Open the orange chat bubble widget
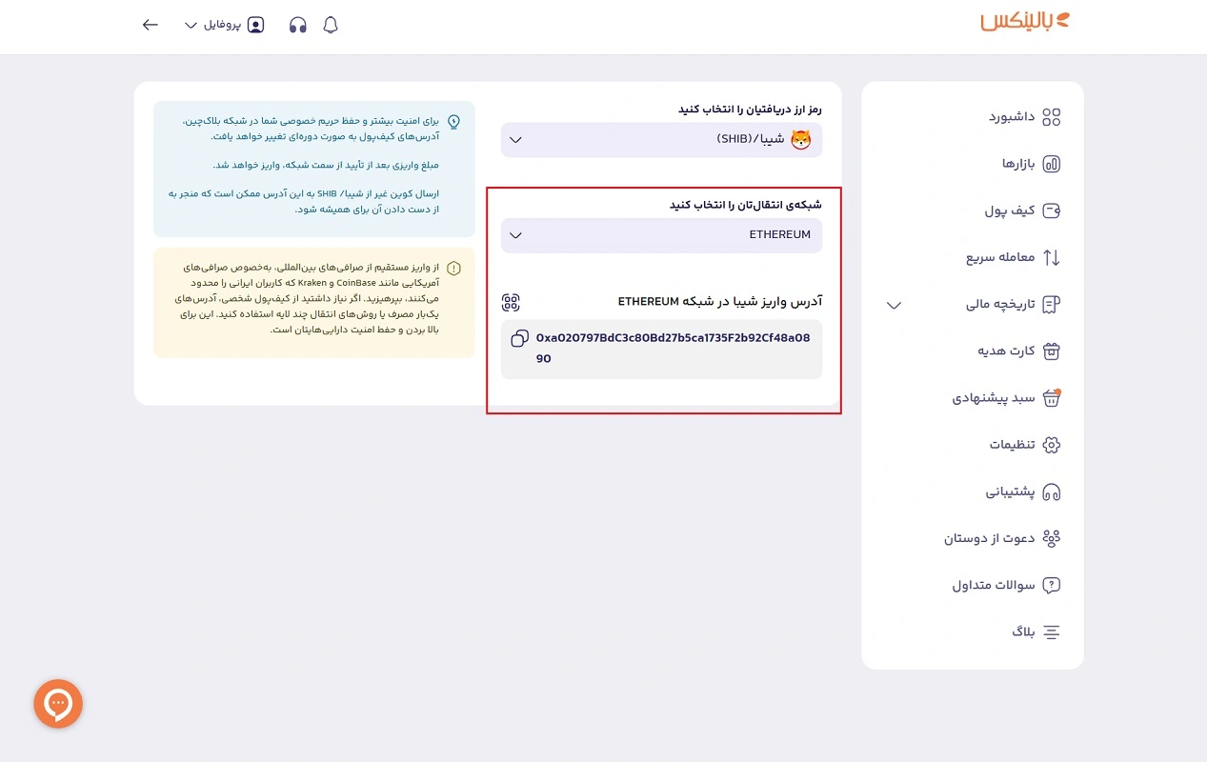 click(58, 704)
